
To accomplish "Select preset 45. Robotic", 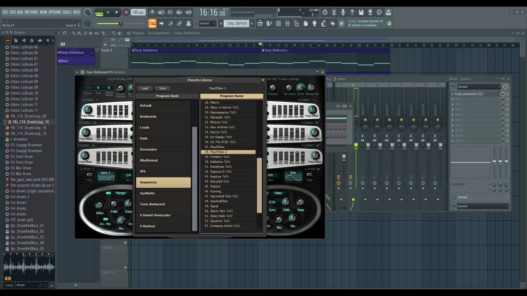I will (x=228, y=186).
